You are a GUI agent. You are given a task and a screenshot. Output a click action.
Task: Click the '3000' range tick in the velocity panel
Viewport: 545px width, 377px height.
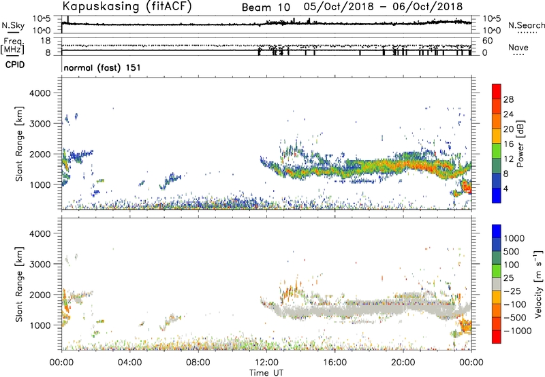[40, 264]
